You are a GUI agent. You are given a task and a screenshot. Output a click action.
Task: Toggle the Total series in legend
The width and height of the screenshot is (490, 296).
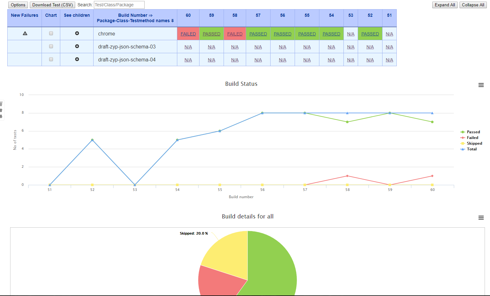tap(469, 149)
